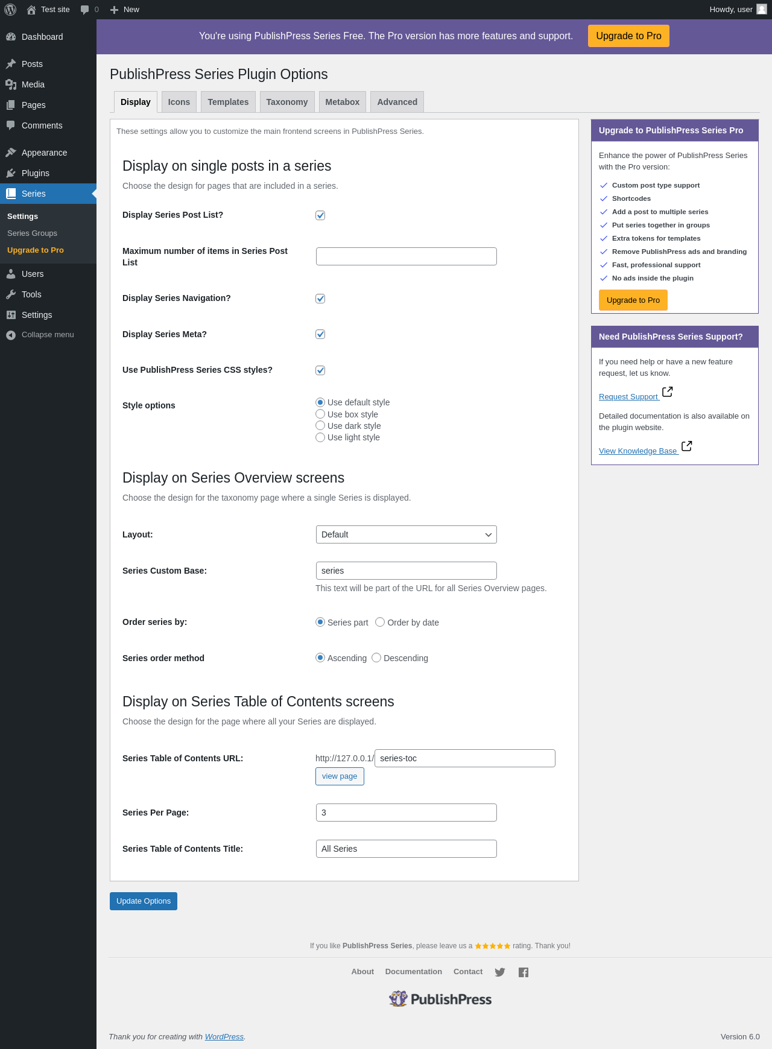Switch to the Metabox tab
The width and height of the screenshot is (772, 1049).
[x=343, y=102]
